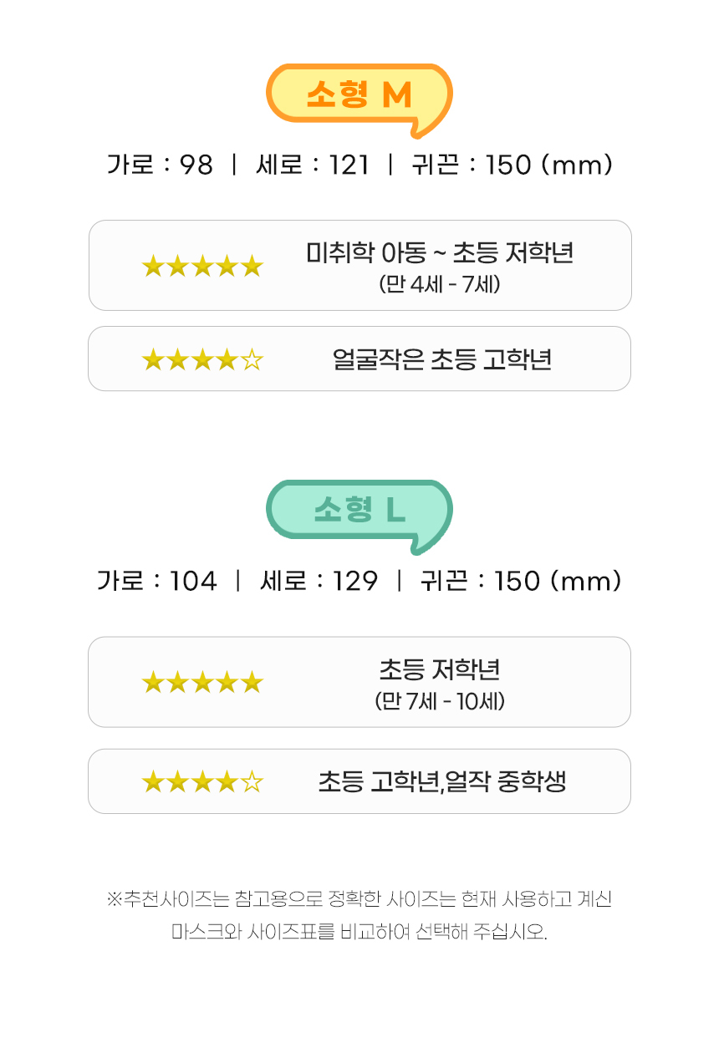Click first gold star beside 초등 고학년,얼작 중학생
Image resolution: width=719 pixels, height=1053 pixels.
point(153,782)
